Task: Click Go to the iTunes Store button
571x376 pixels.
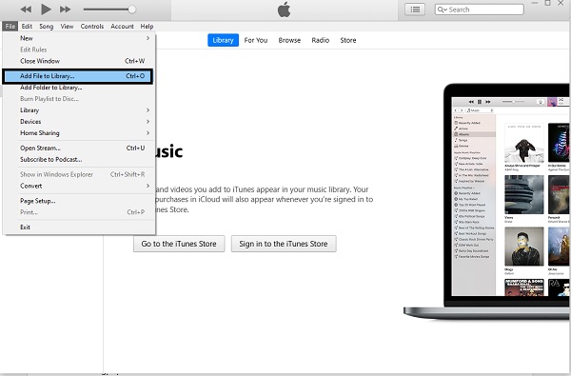Action: coord(179,244)
